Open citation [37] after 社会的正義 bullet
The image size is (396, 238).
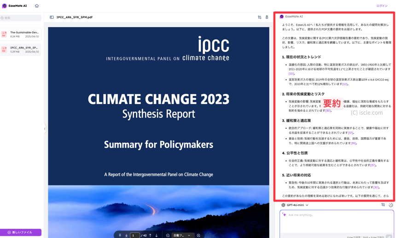click(x=373, y=165)
